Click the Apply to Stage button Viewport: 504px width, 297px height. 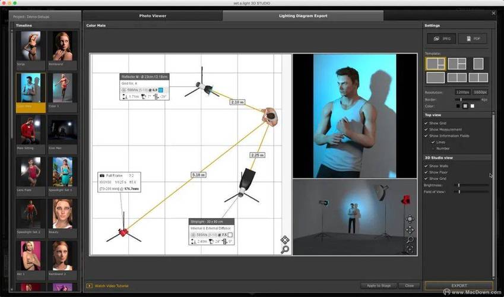378,286
